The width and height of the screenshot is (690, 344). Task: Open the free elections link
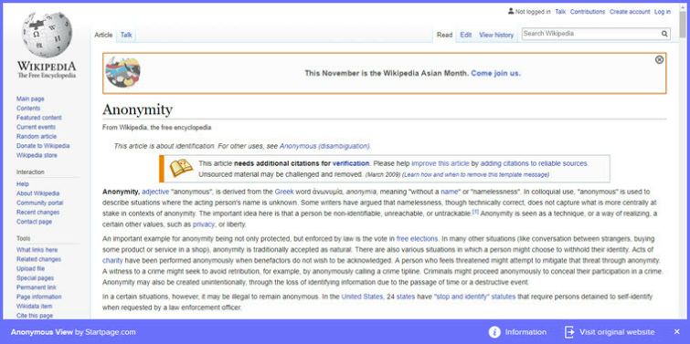tap(417, 239)
